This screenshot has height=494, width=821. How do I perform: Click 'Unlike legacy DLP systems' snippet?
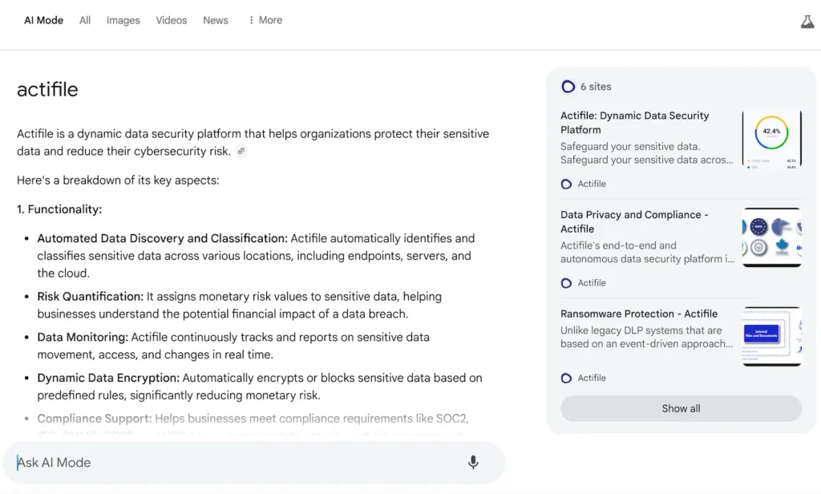(647, 337)
